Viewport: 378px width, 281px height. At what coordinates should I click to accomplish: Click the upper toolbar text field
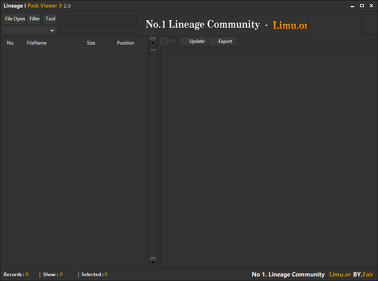click(x=98, y=19)
